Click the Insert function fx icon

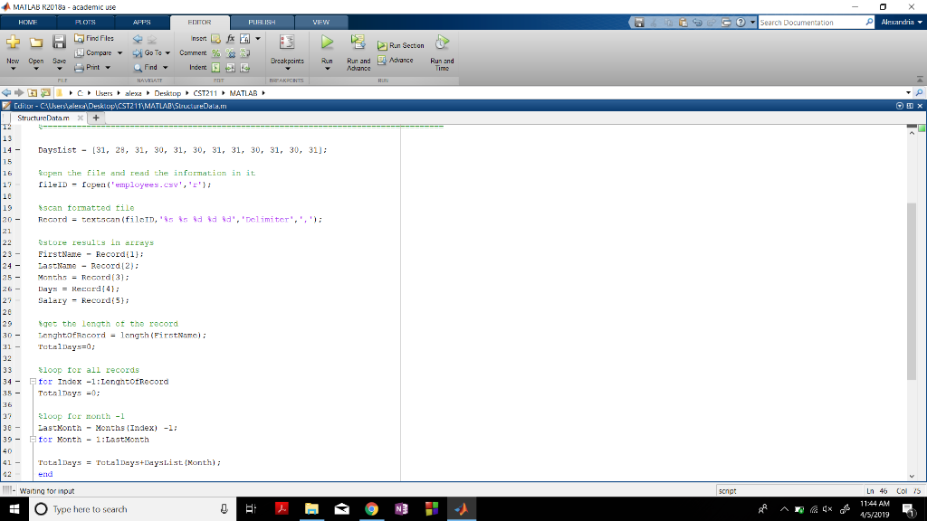(231, 39)
